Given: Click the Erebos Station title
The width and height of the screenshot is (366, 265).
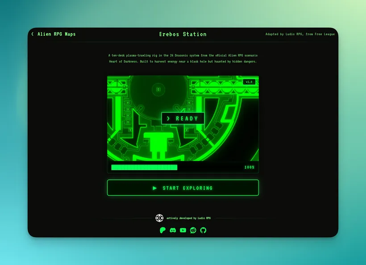Looking at the screenshot, I should 183,34.
